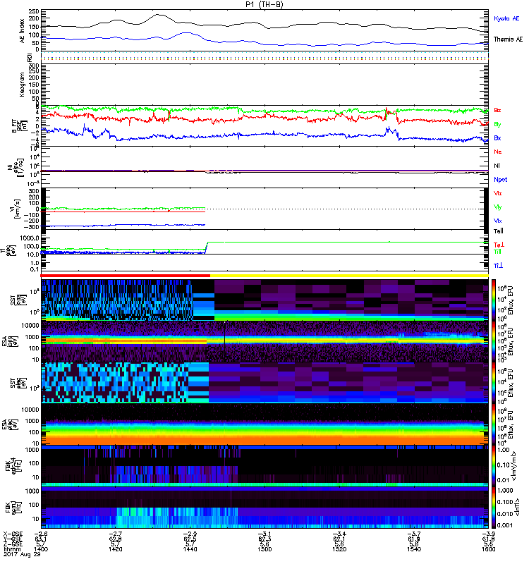This screenshot has height=564, width=529.
Task: Click the <|nT|> color bar
Action: click(x=494, y=507)
